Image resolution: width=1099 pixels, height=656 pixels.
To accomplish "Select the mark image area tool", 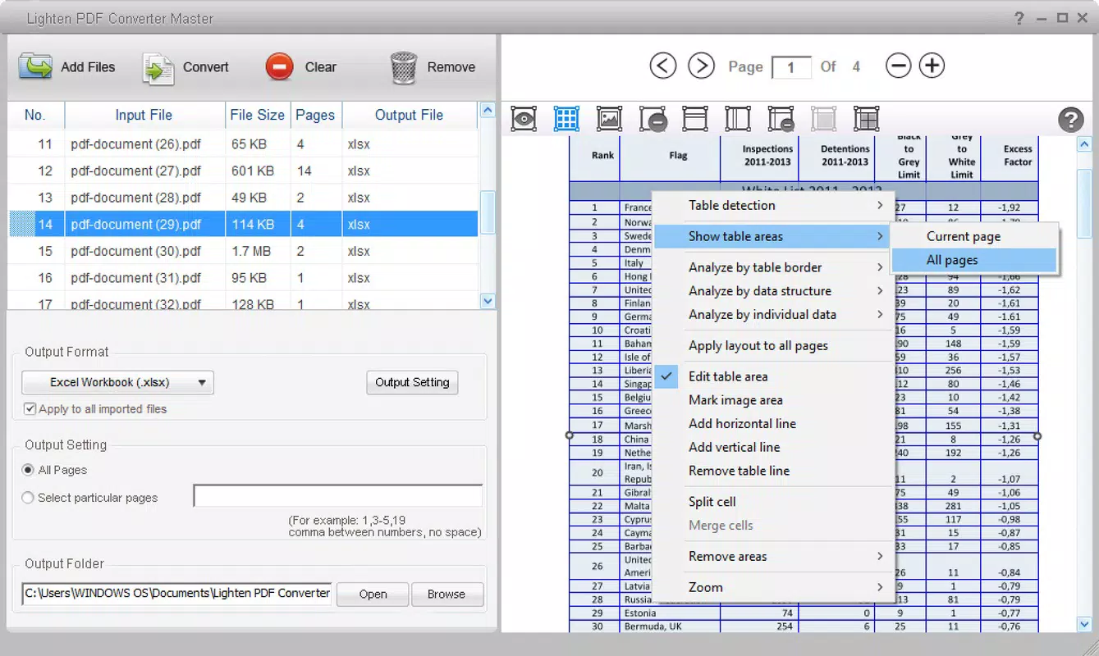I will [x=609, y=119].
